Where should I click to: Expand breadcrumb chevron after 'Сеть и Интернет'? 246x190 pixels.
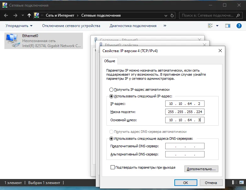[78, 15]
